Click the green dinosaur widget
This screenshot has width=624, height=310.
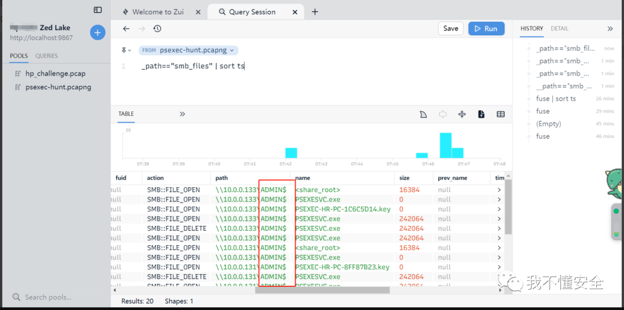pyautogui.click(x=615, y=185)
